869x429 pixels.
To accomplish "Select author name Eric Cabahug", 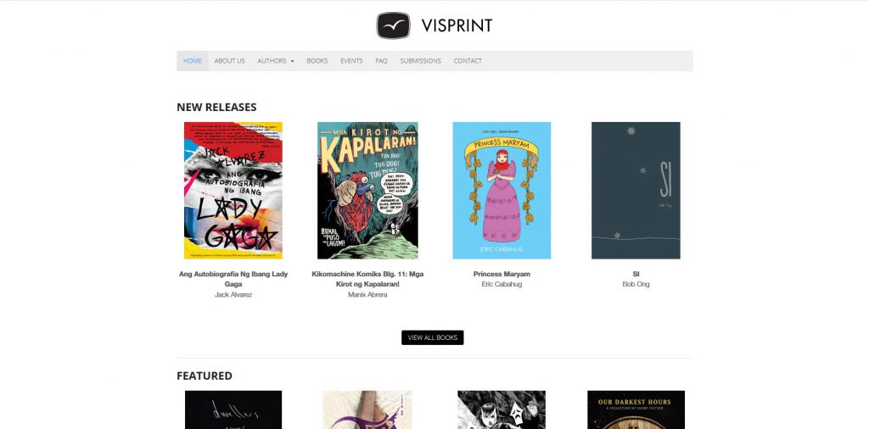I will 502,284.
